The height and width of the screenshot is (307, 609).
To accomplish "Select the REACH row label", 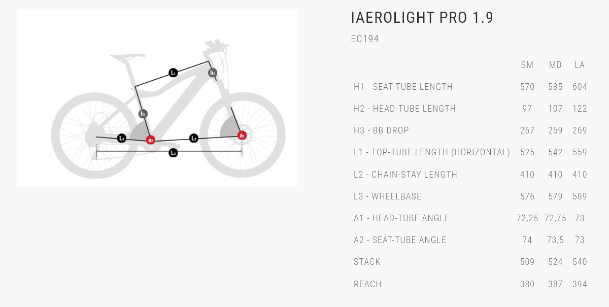I will pyautogui.click(x=367, y=284).
